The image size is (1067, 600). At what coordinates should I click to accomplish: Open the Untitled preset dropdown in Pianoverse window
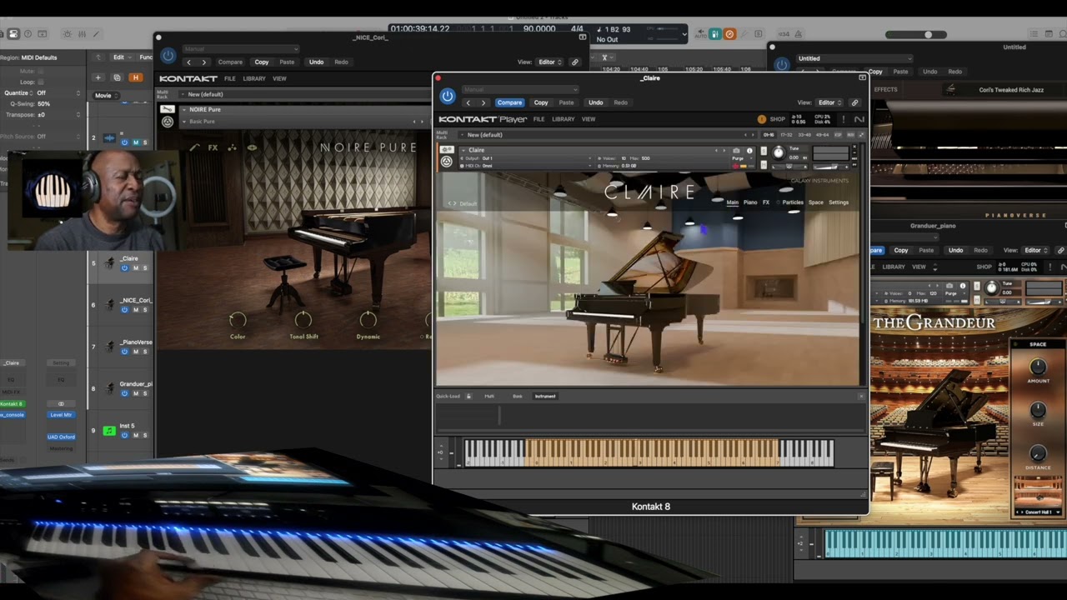[x=854, y=58]
